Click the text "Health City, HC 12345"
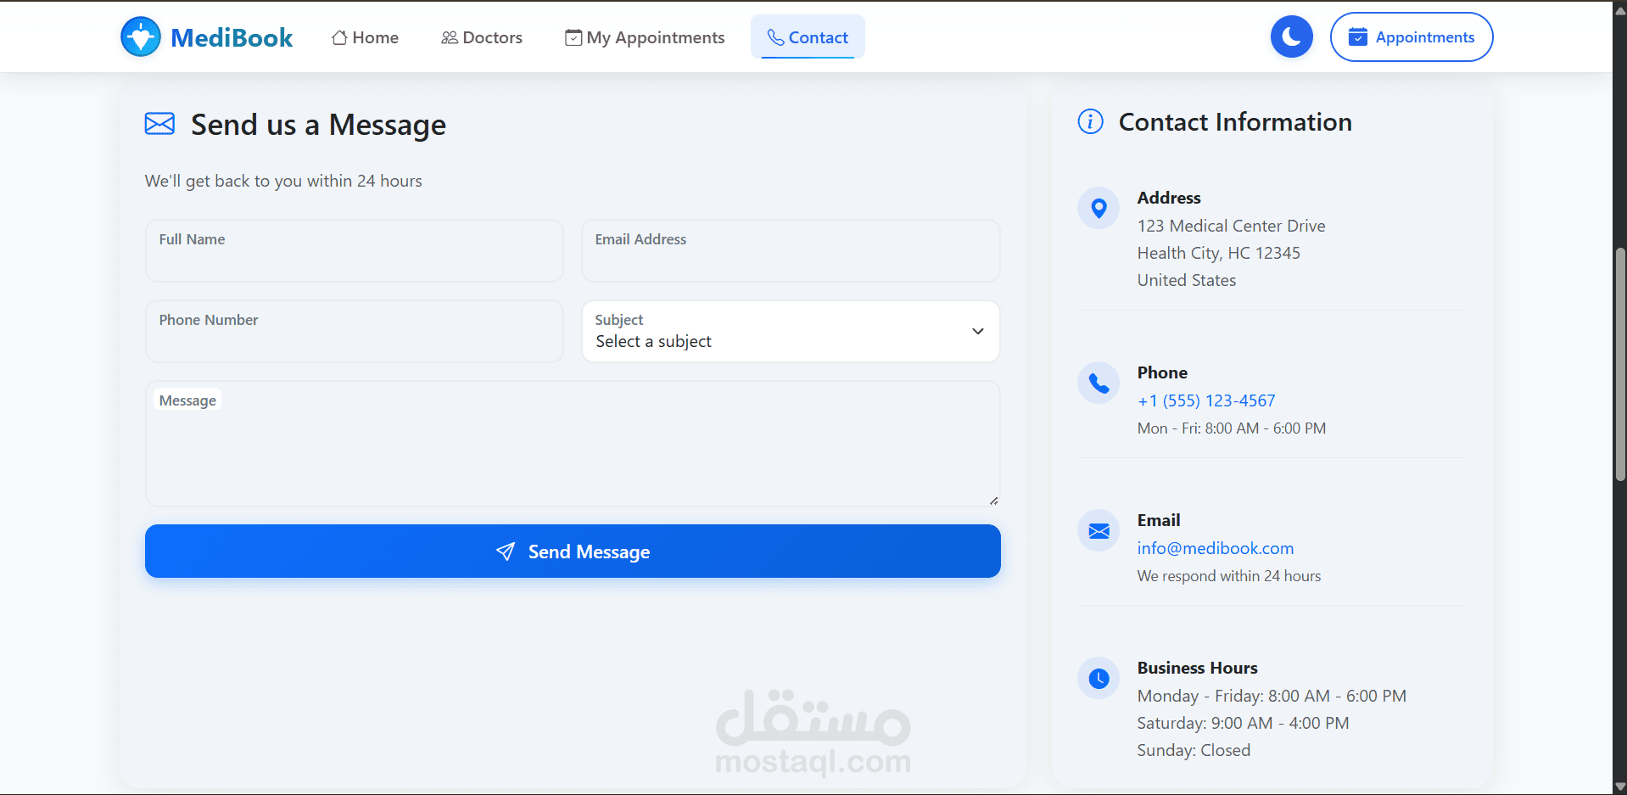 [1219, 253]
